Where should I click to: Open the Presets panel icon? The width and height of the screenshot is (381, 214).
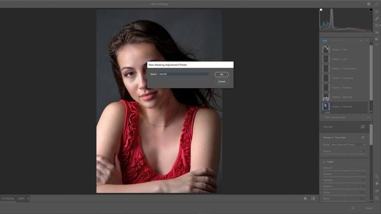click(x=377, y=39)
